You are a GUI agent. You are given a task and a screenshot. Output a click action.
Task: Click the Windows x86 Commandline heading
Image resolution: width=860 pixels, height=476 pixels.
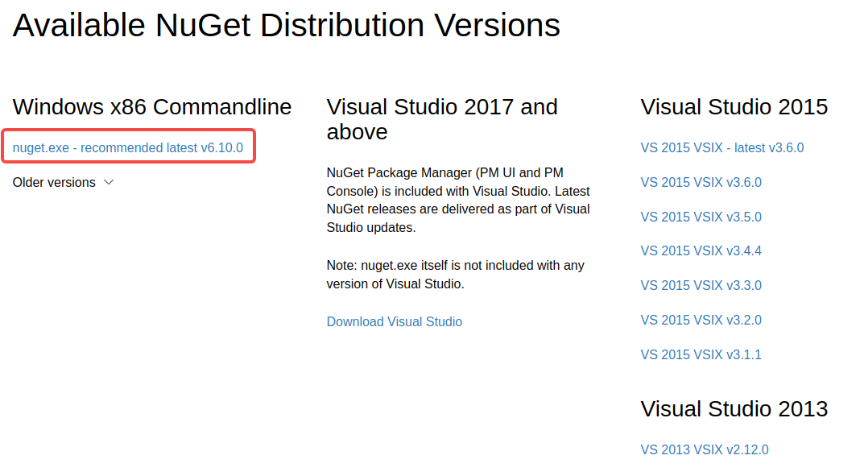[152, 107]
